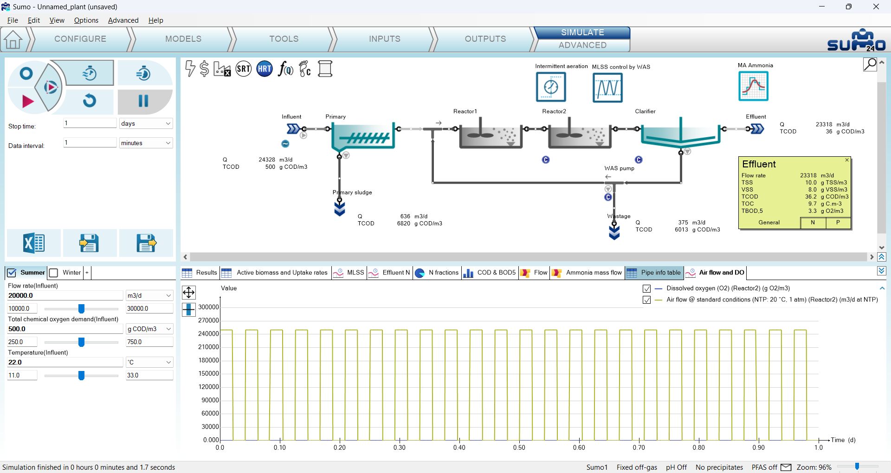This screenshot has width=891, height=473.
Task: Open the SRT calculation icon
Action: tap(244, 69)
